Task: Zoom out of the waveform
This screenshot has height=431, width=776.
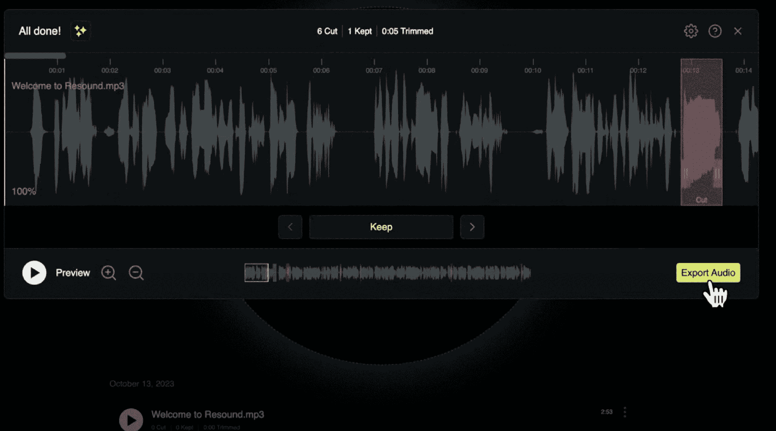Action: pos(136,273)
